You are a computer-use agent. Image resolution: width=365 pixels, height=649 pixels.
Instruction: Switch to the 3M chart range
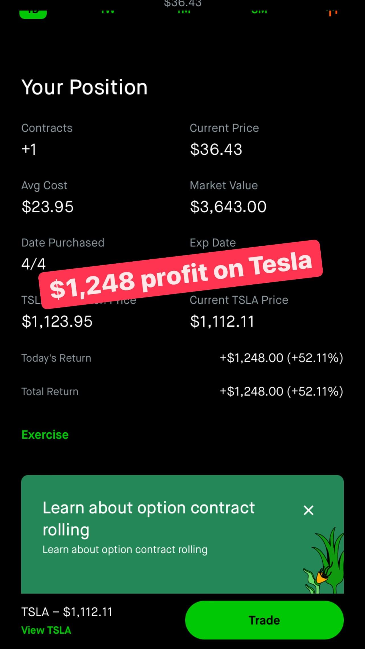coord(259,12)
